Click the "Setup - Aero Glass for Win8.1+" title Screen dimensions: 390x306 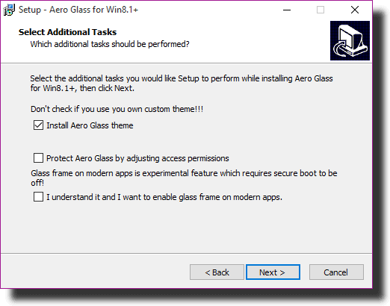tap(78, 10)
